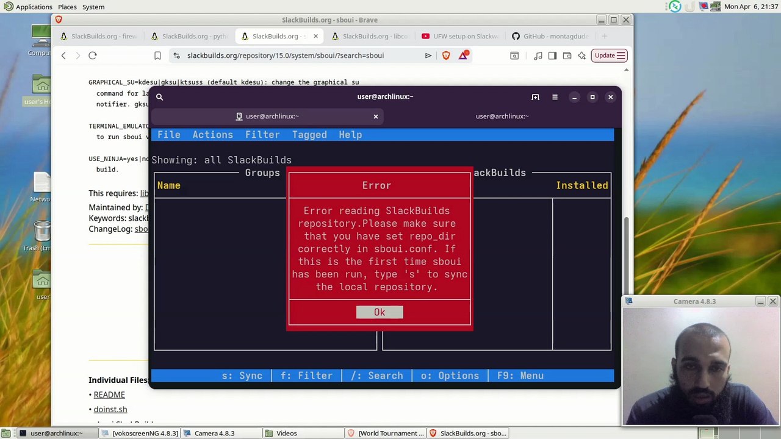This screenshot has width=781, height=439.
Task: Click the tab search icon in Brave toolbar
Action: (x=514, y=55)
